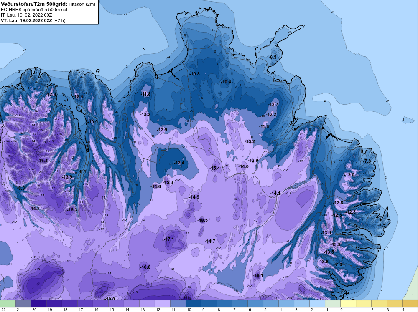Click the VT valid time 02Z line

point(33,20)
